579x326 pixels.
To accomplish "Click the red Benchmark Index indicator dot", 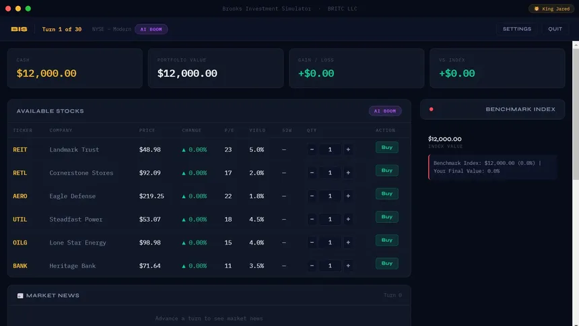I will coord(431,109).
